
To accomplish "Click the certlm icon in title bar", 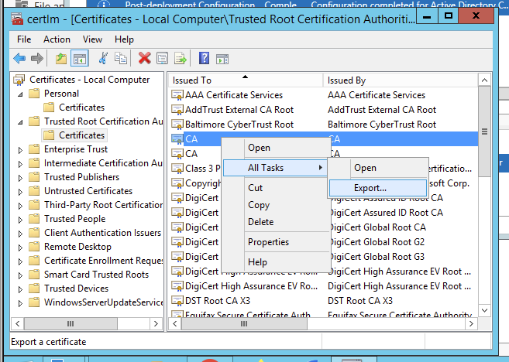I will tap(17, 19).
